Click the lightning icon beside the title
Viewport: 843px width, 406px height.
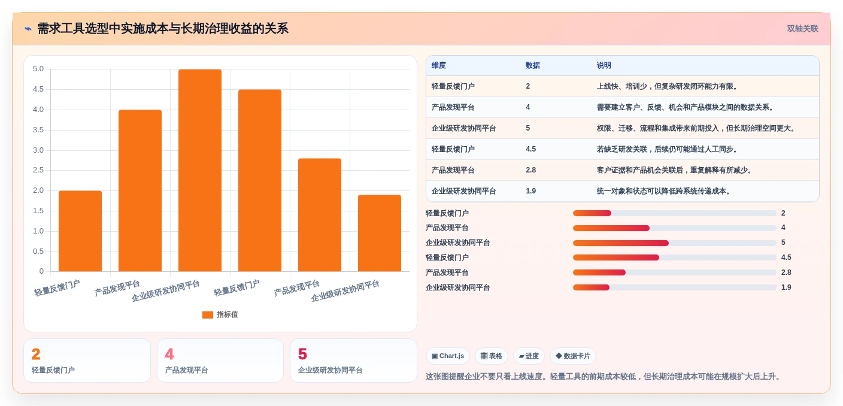pyautogui.click(x=28, y=29)
